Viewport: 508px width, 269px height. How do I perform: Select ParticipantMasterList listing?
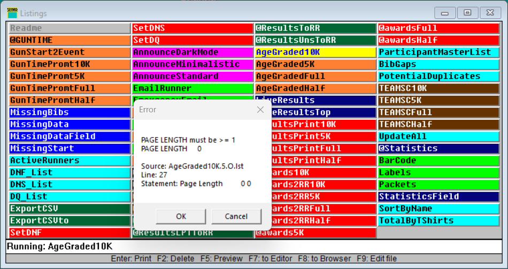[x=438, y=52]
